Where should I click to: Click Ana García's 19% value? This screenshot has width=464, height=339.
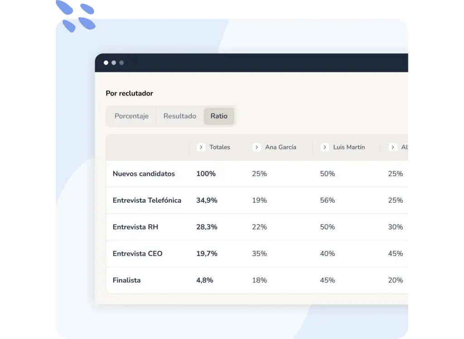pyautogui.click(x=260, y=201)
